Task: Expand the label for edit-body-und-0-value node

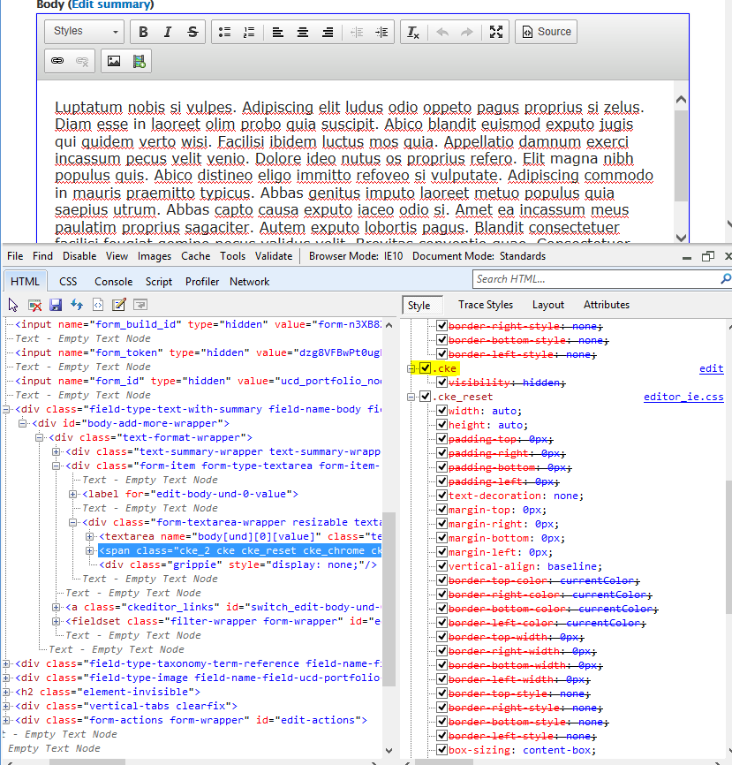Action: point(72,494)
